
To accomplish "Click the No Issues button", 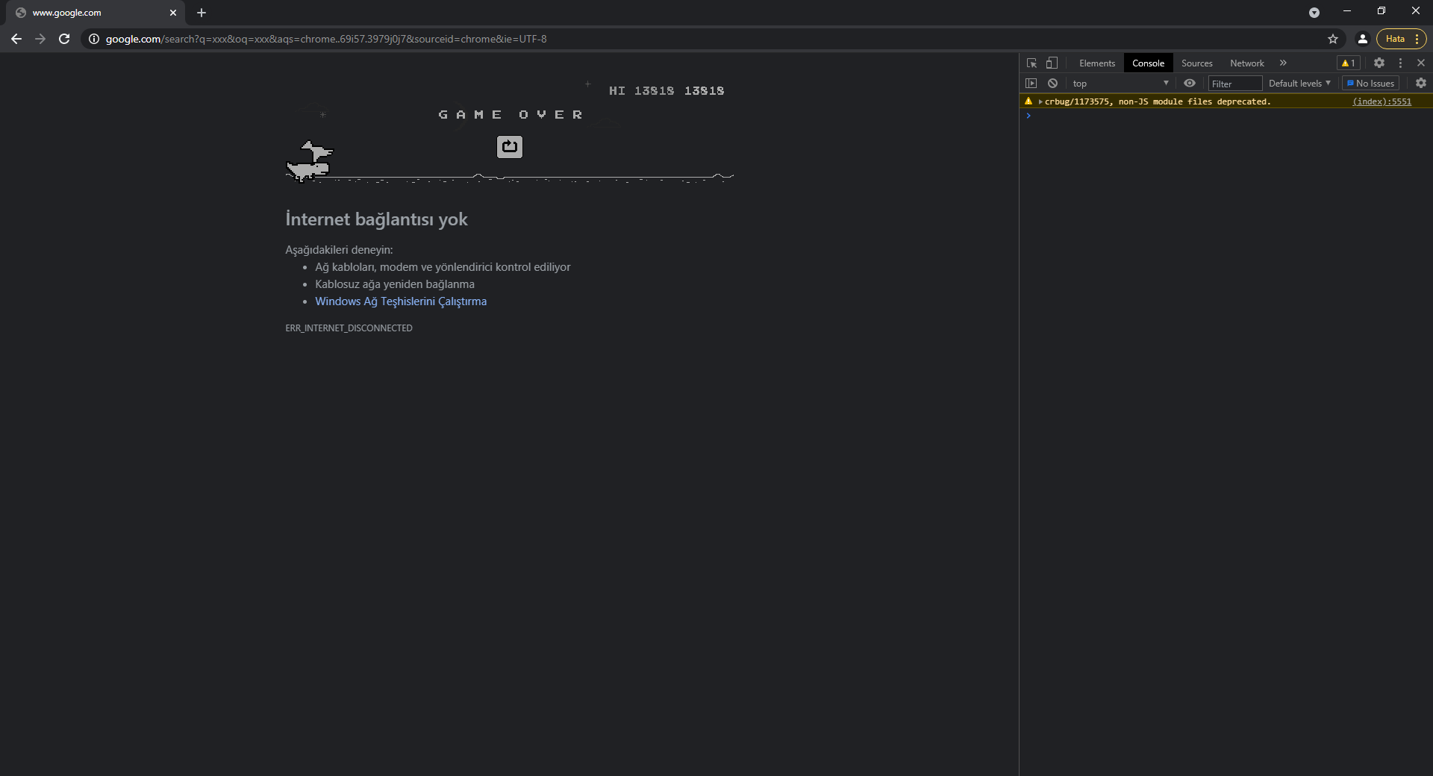I will (1370, 84).
